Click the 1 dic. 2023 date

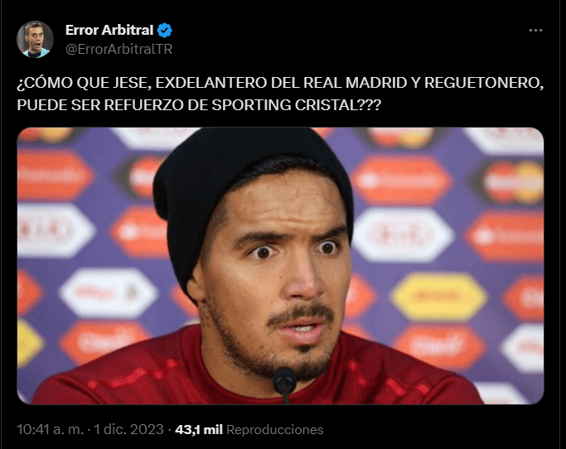tap(129, 429)
